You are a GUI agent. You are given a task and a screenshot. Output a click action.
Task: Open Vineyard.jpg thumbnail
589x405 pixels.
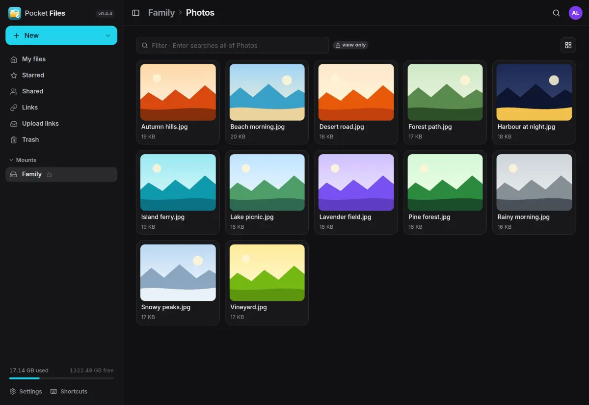point(267,273)
